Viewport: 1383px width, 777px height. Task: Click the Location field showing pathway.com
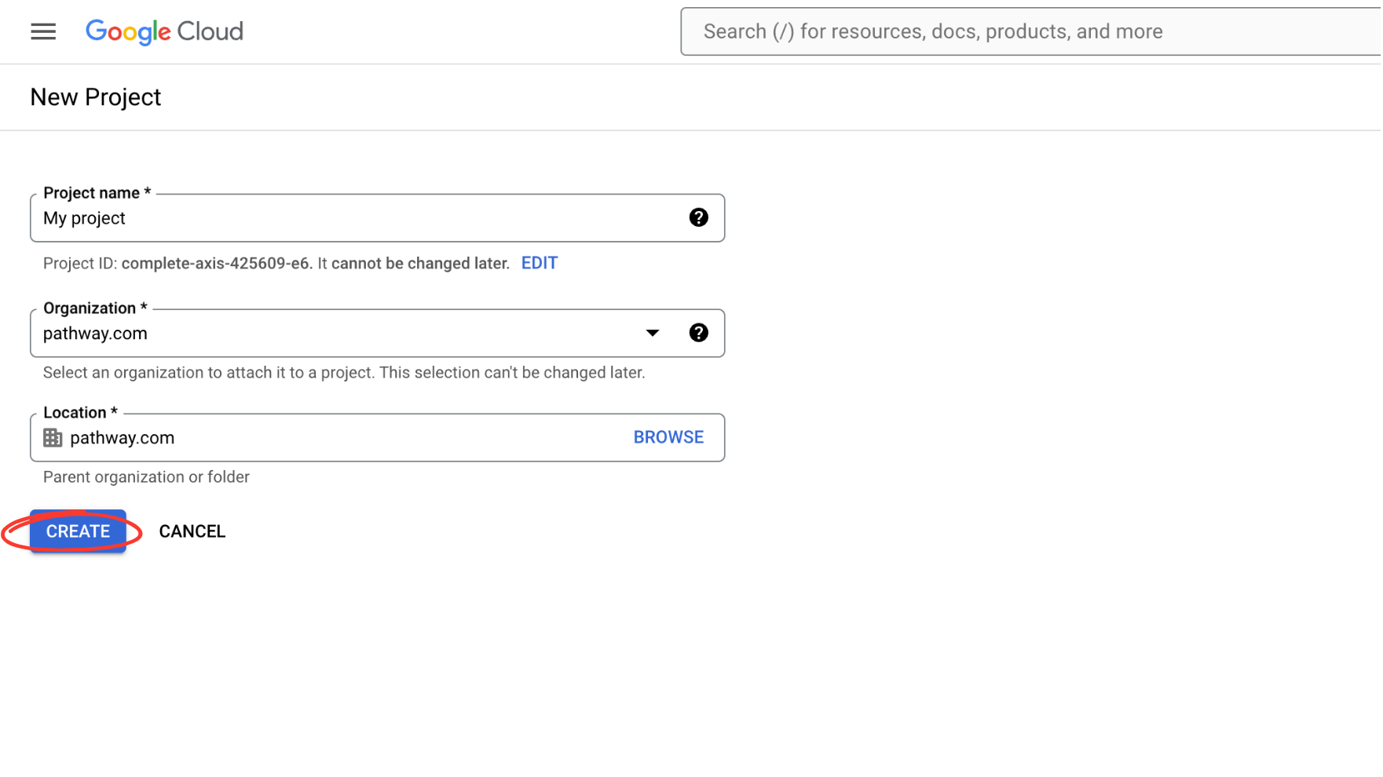pos(314,437)
